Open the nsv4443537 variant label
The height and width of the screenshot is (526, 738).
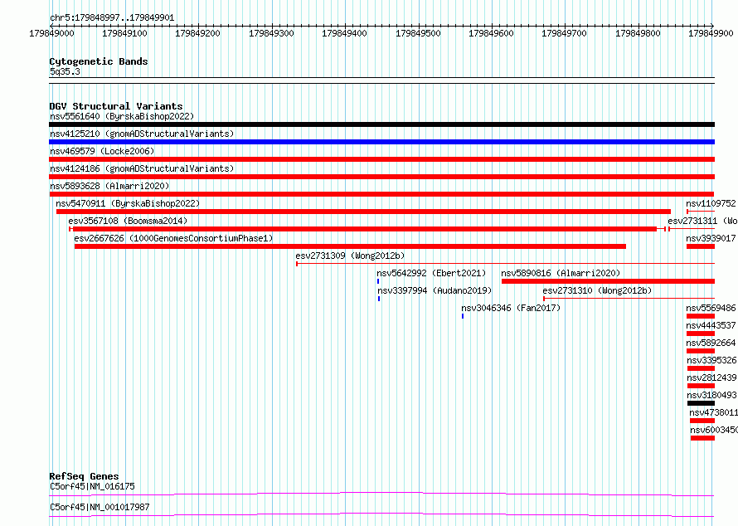coord(711,325)
